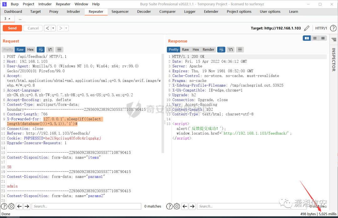This screenshot has width=338, height=218.
Task: Open Response search help icon
Action: pyautogui.click(x=169, y=206)
